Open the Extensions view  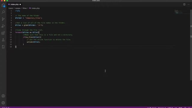pyautogui.click(x=3, y=33)
